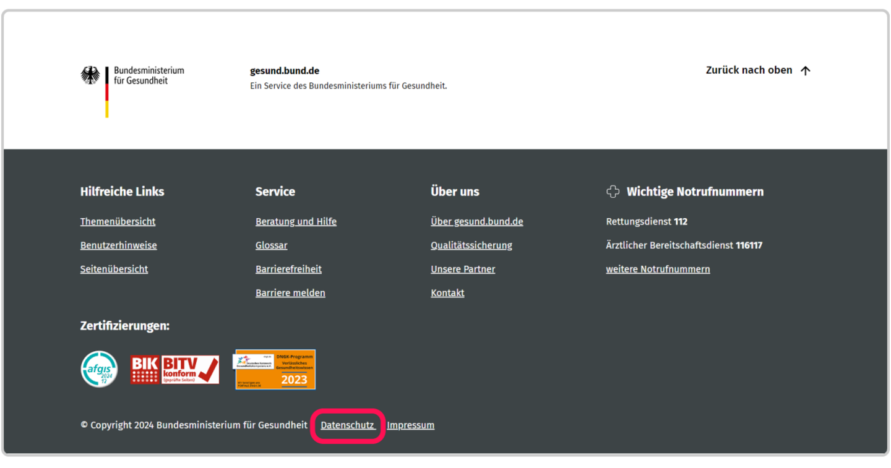Visit the Barrierefreiheit page
This screenshot has width=891, height=468.
[288, 269]
